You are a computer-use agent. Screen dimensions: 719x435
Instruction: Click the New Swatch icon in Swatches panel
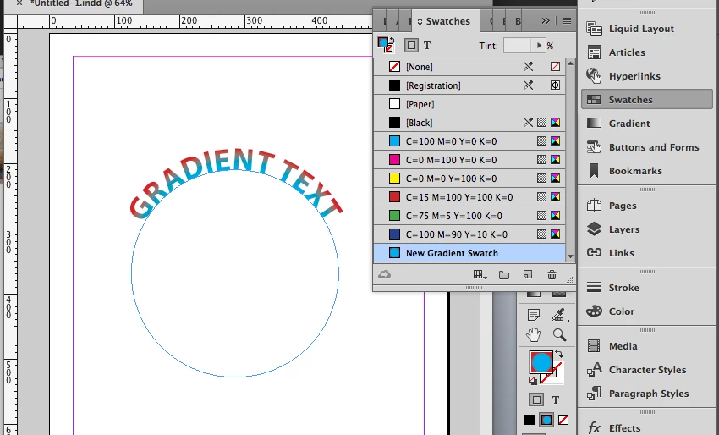tap(528, 274)
